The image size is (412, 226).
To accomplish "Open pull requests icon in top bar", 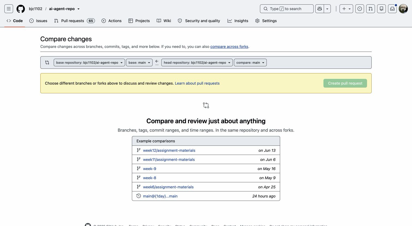I will [x=371, y=9].
